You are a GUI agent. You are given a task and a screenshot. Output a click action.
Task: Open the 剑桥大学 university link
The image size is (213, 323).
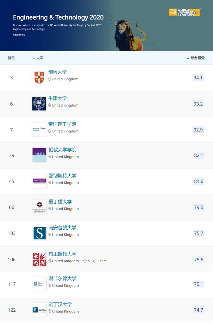click(x=58, y=72)
